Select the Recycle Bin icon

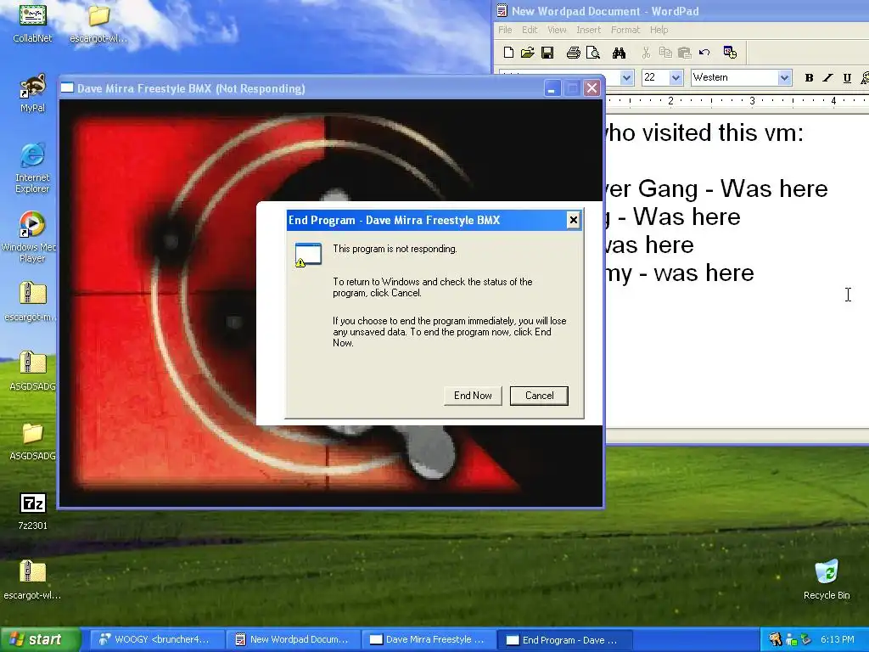(x=827, y=580)
